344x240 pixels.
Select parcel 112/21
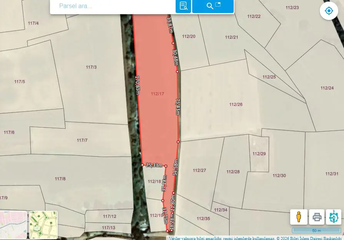tap(231, 37)
